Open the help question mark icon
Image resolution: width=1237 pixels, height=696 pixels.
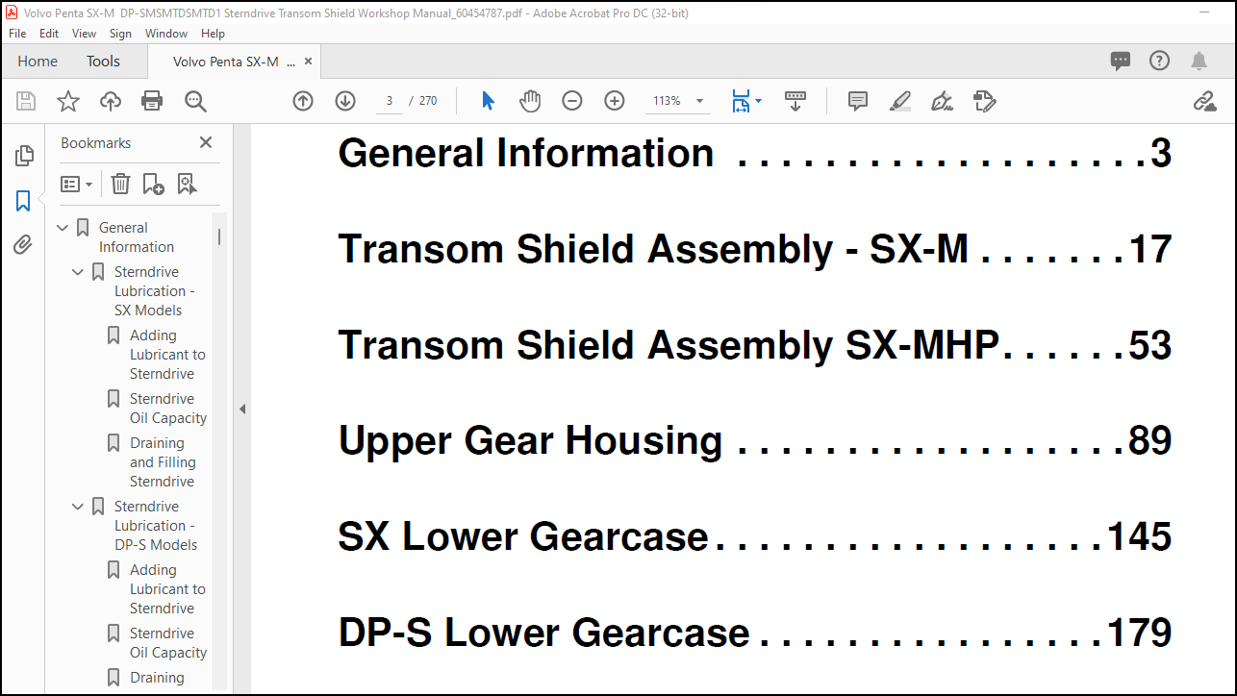tap(1160, 62)
